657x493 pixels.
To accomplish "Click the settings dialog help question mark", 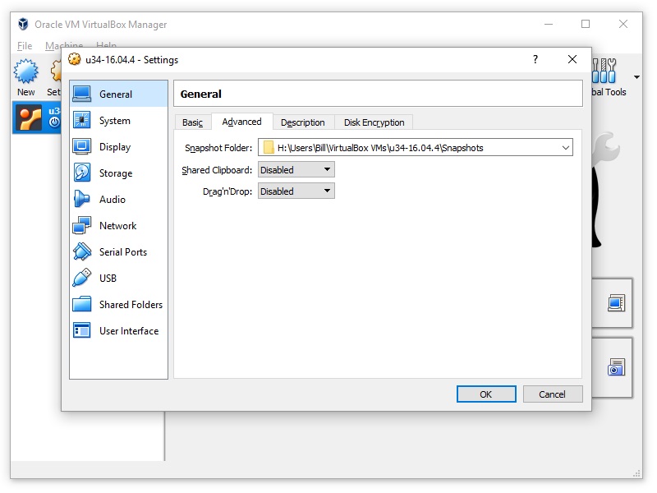I will 535,60.
